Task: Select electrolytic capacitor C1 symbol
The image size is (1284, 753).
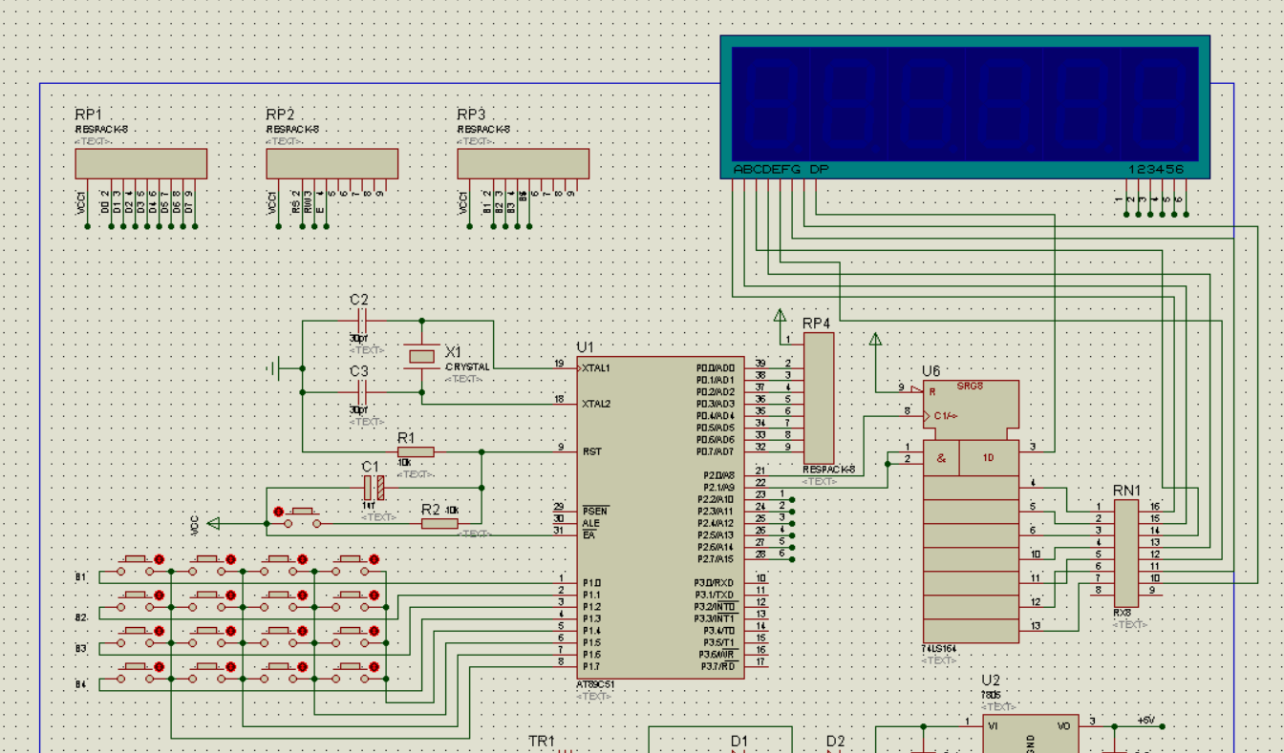Action: click(x=374, y=488)
